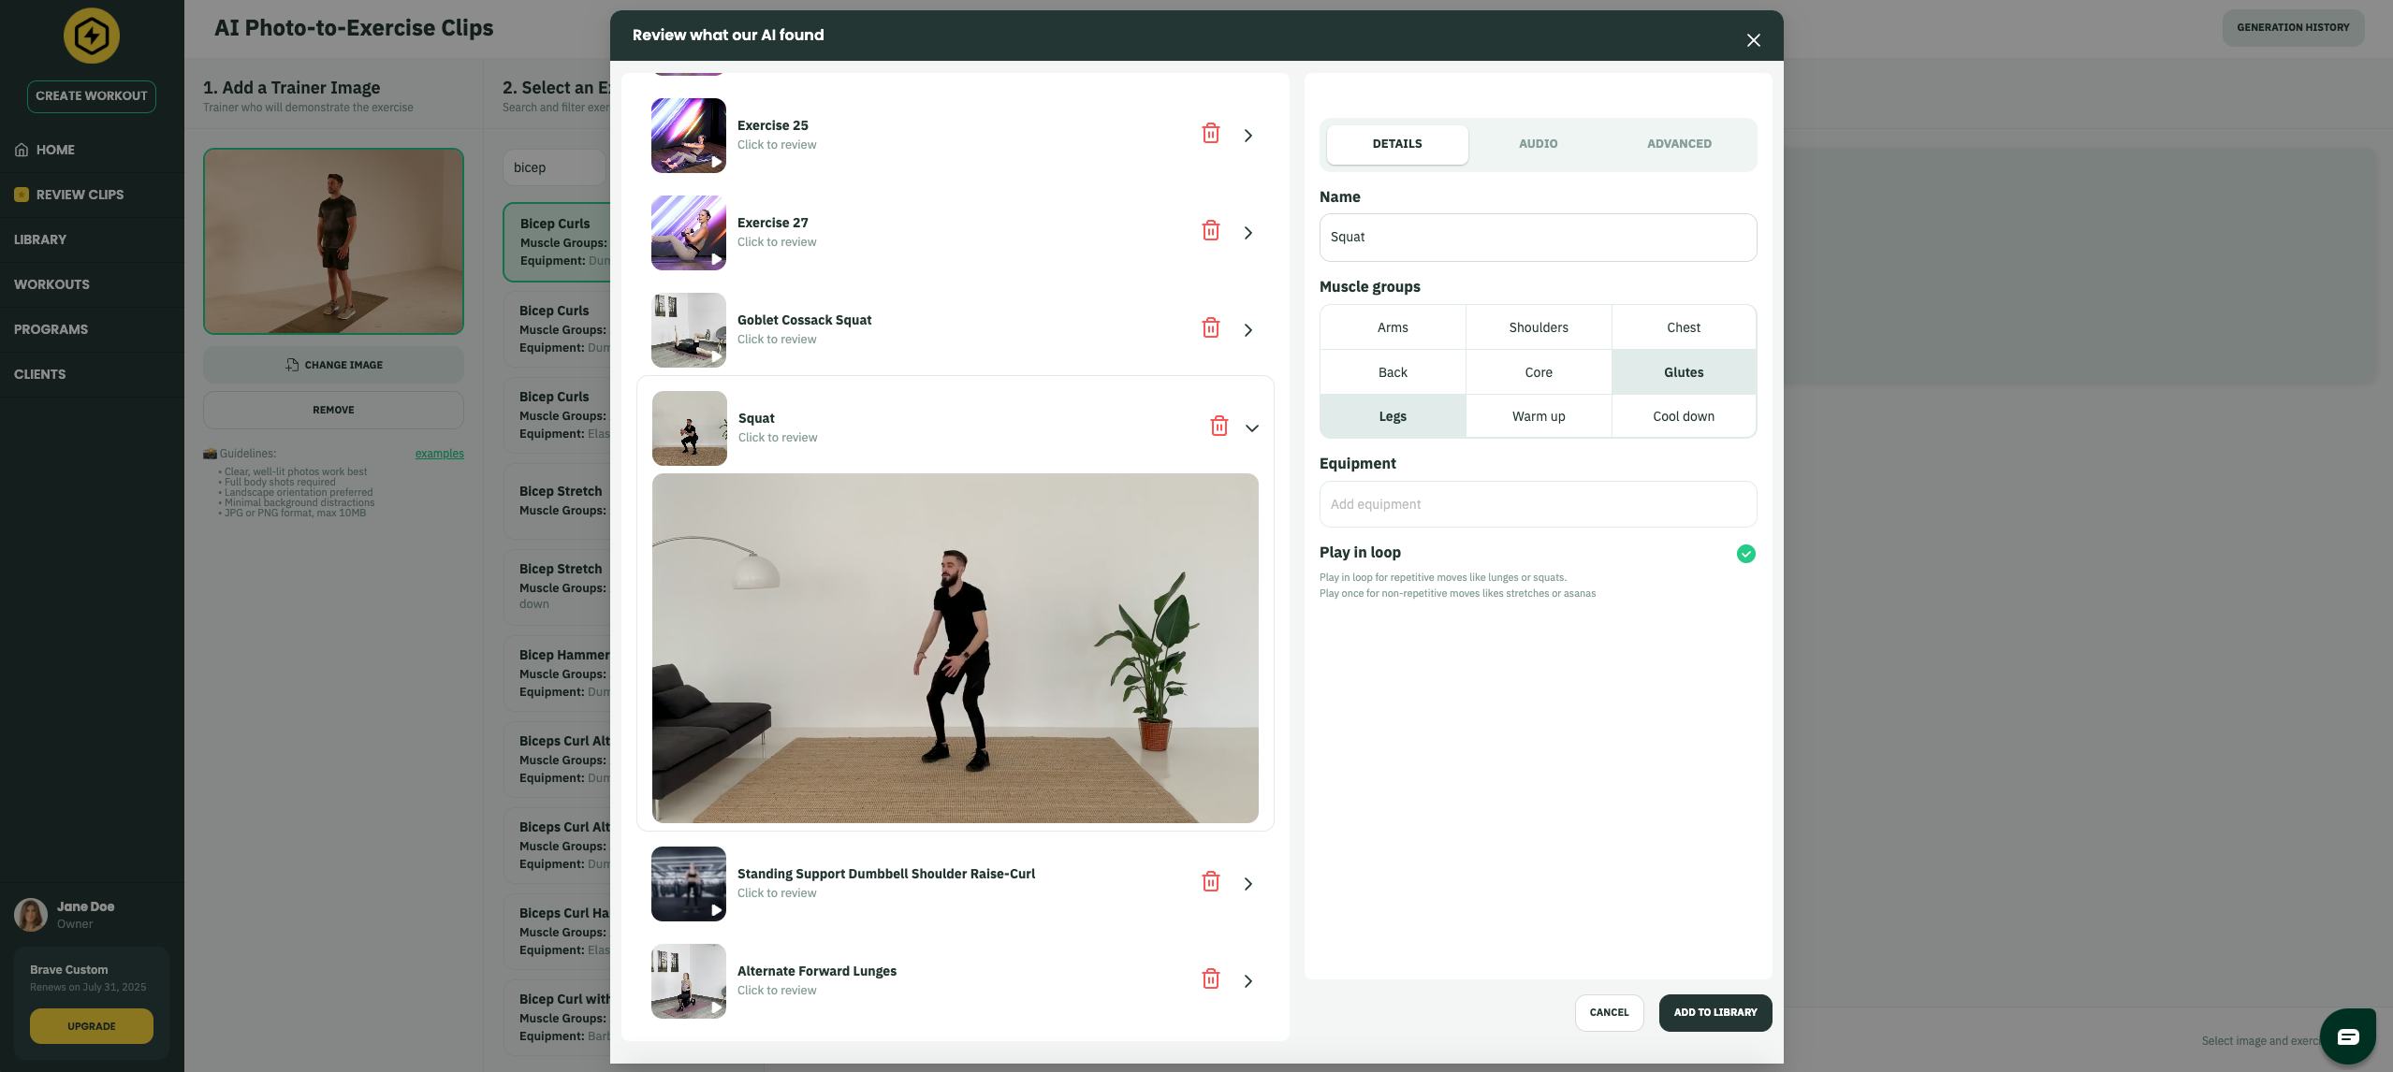Close the review dialog with the X

point(1753,40)
